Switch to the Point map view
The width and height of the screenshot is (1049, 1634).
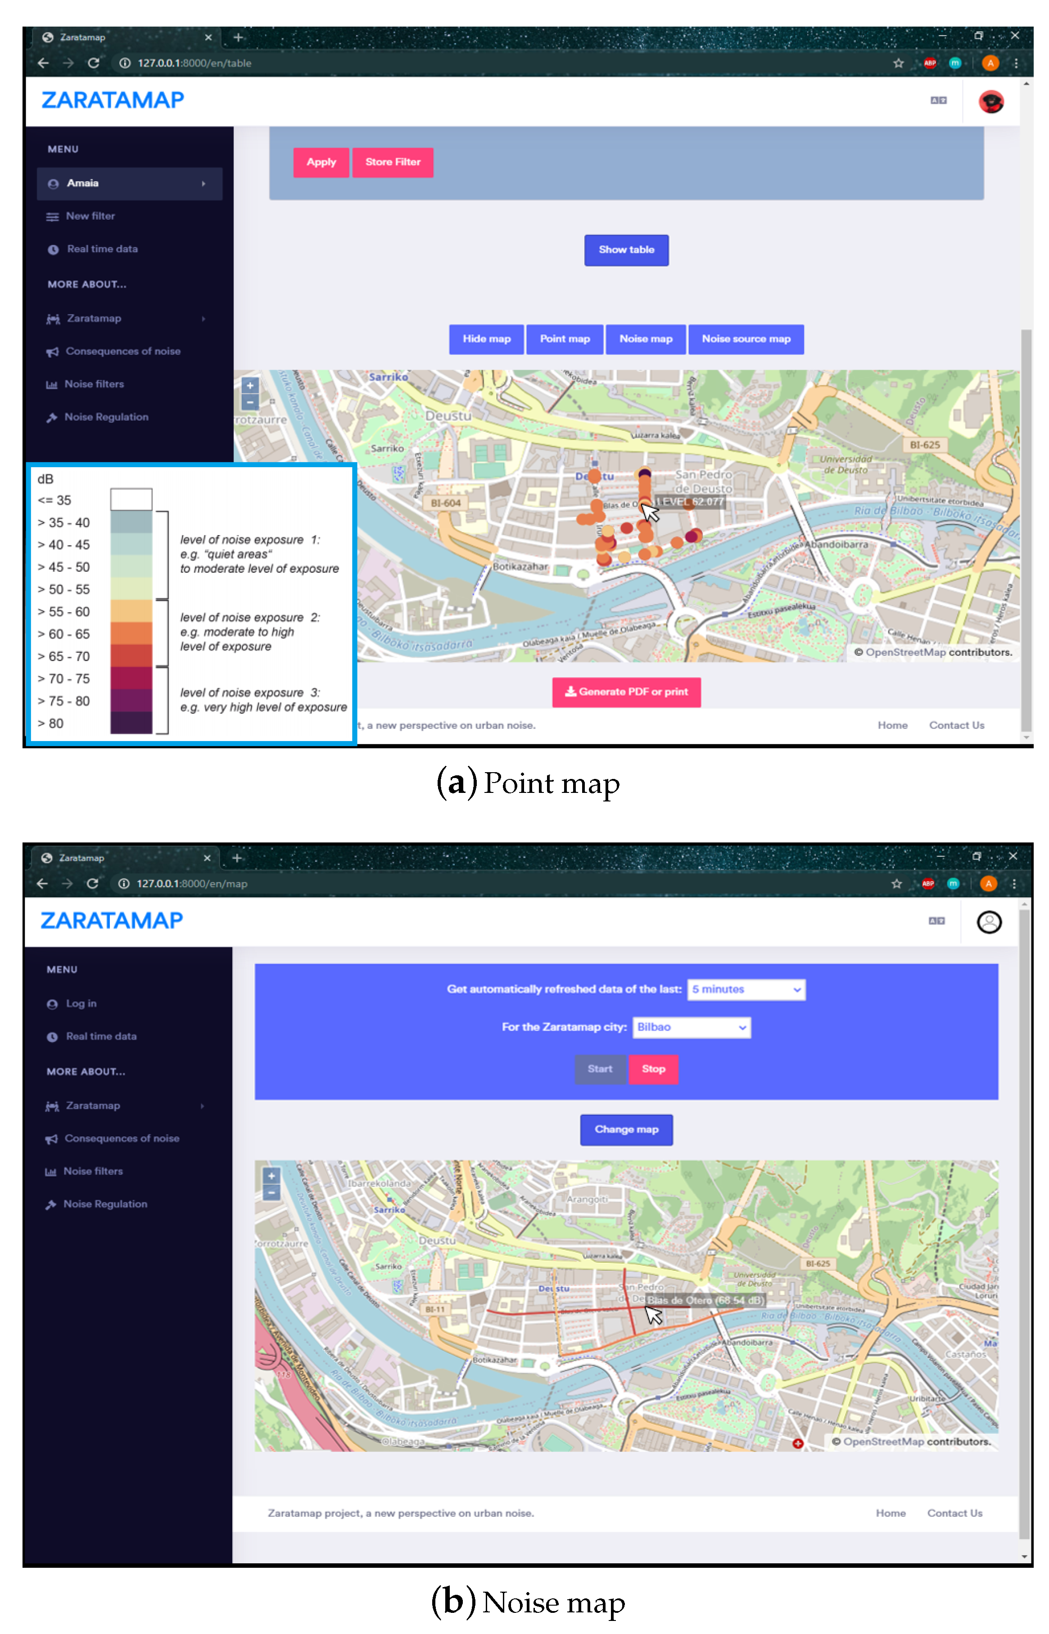565,339
